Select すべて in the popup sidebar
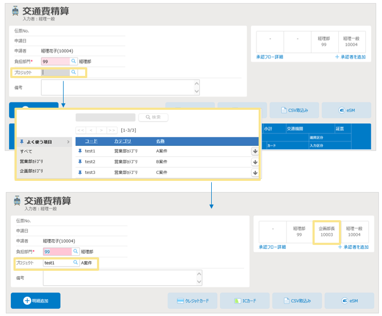 tap(26, 152)
